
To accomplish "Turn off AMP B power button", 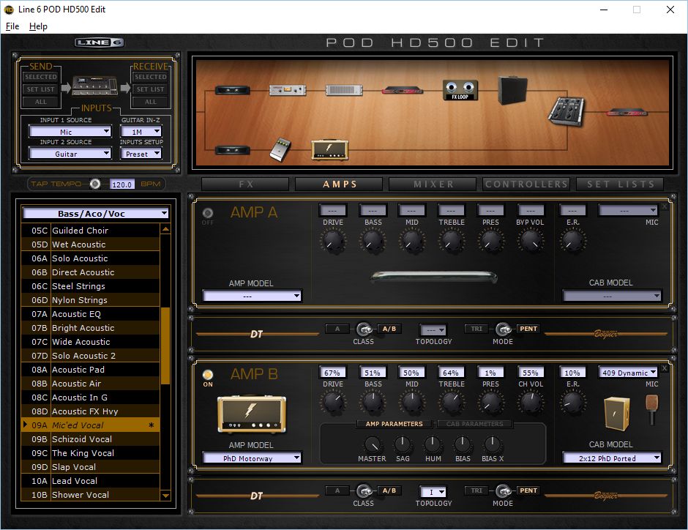I will [208, 375].
